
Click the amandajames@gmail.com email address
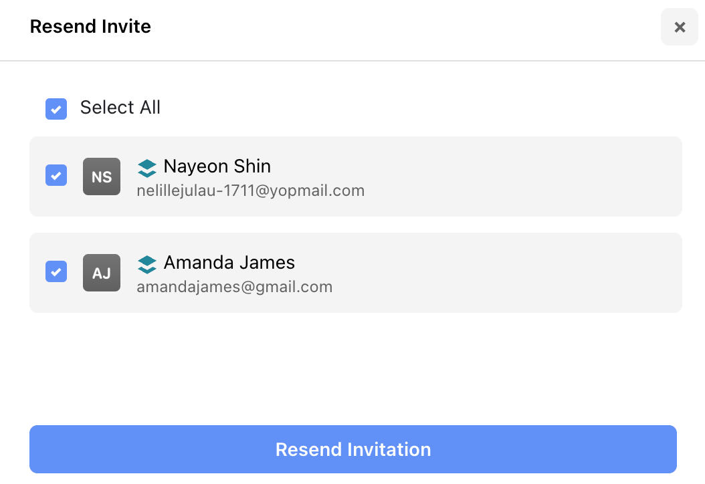point(234,287)
